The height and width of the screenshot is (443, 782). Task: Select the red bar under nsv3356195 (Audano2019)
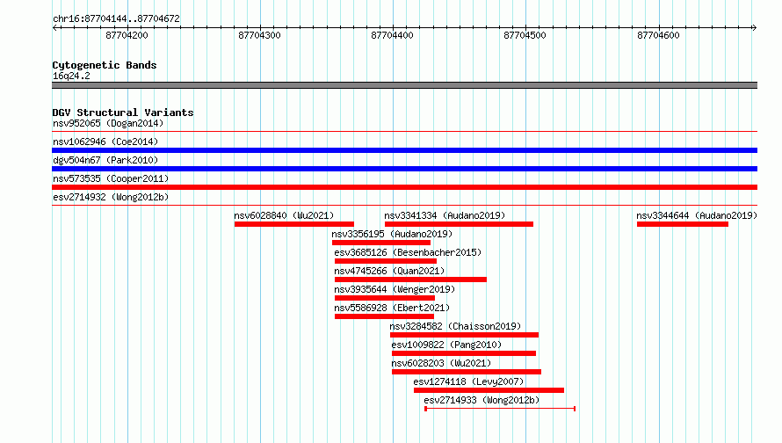[381, 243]
